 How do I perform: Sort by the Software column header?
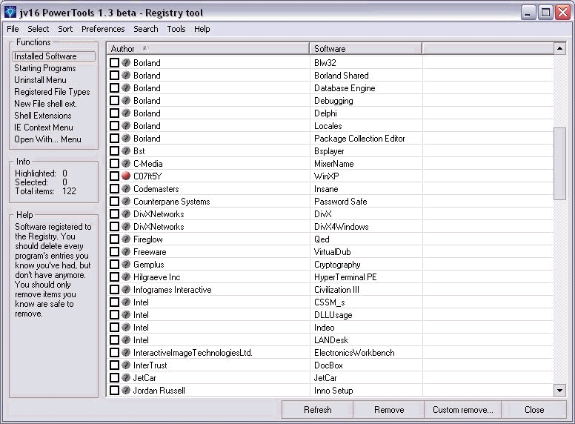[x=365, y=48]
